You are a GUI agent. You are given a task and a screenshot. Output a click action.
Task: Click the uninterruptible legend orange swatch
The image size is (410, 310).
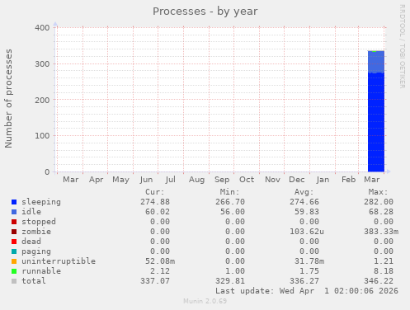[x=14, y=261]
